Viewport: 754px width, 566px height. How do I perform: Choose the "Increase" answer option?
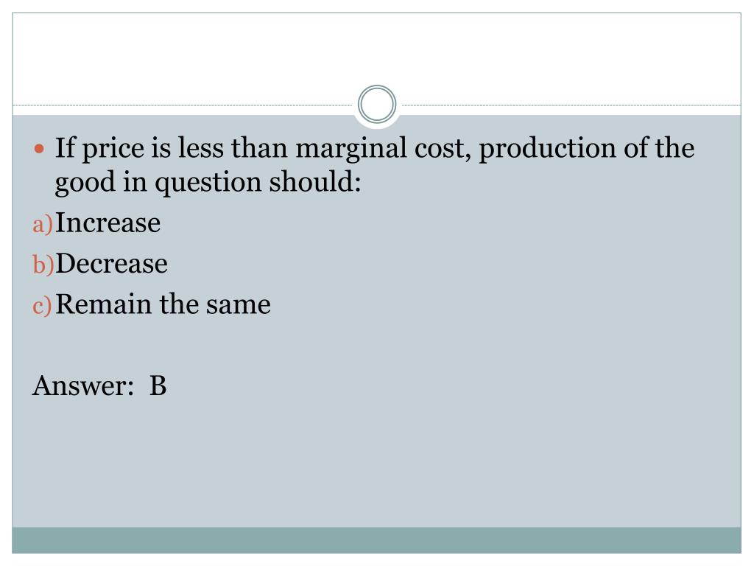click(108, 223)
